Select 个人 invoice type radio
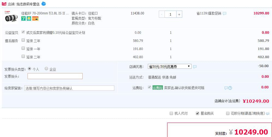The width and height of the screenshot is (272, 137). [x=29, y=68]
